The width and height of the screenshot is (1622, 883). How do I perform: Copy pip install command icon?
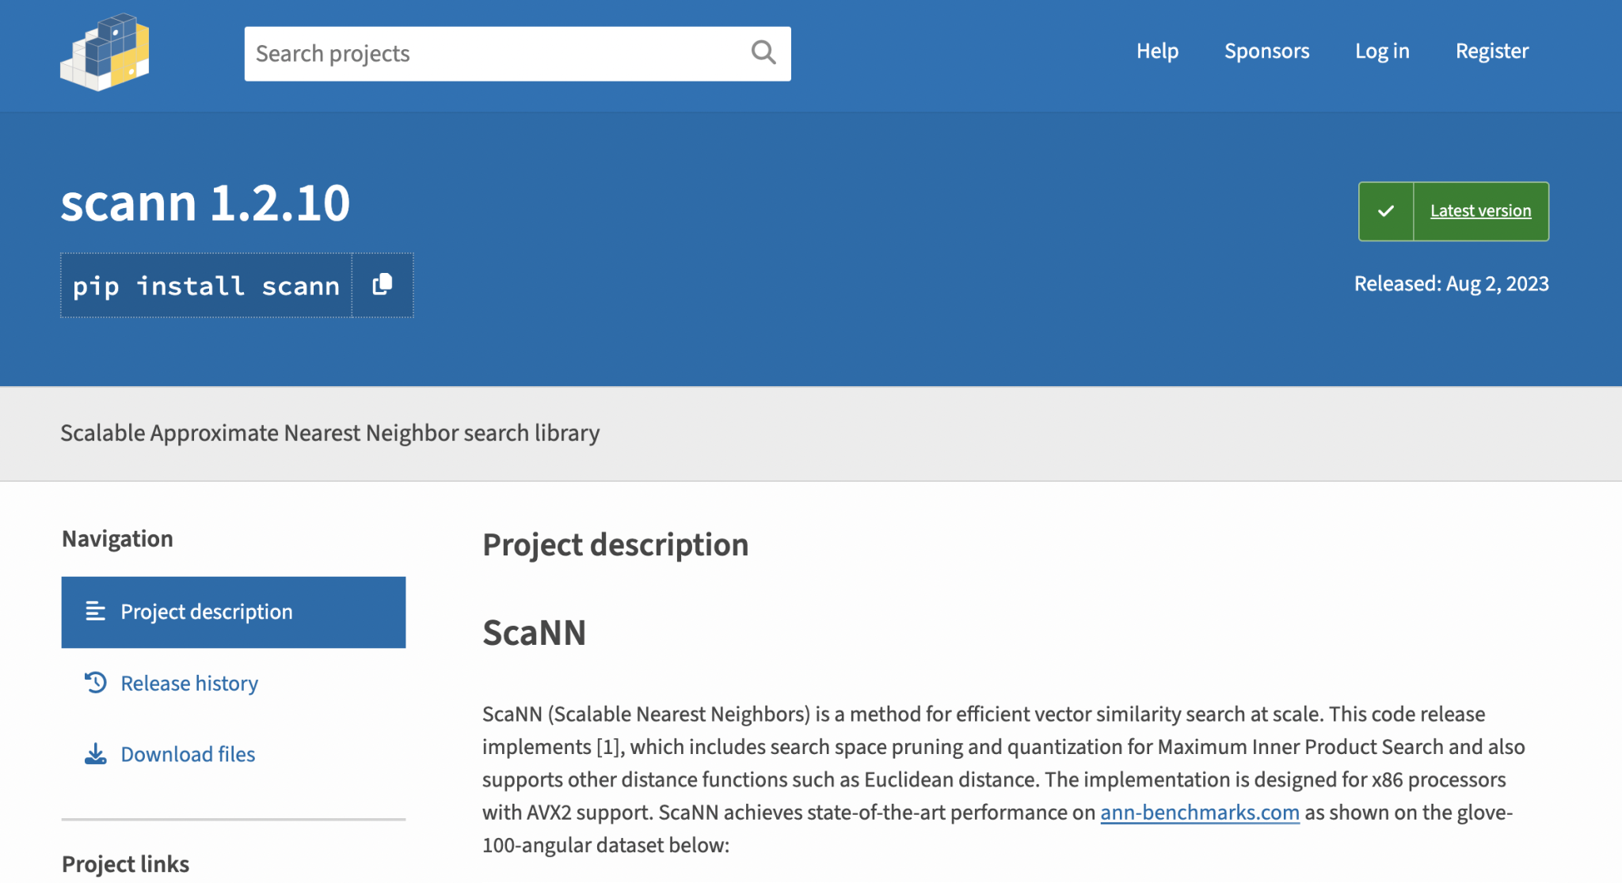point(383,285)
